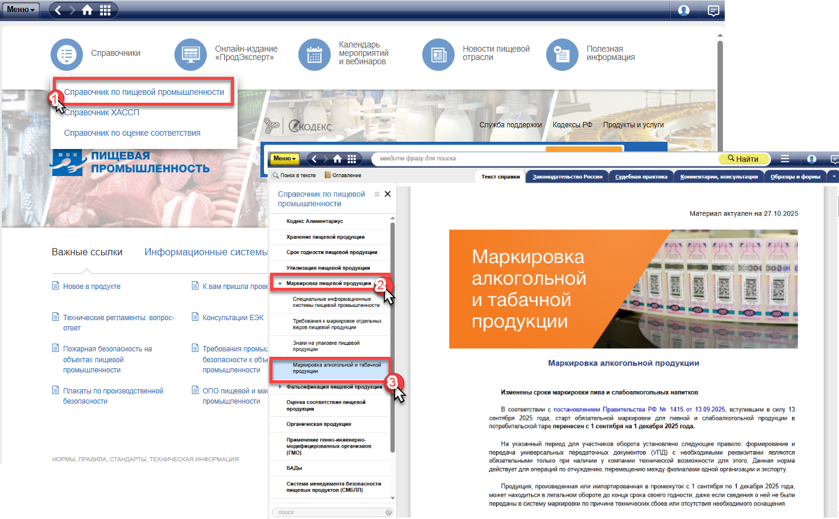Switch to the Законодательство России tab
This screenshot has width=839, height=519.
tap(567, 177)
